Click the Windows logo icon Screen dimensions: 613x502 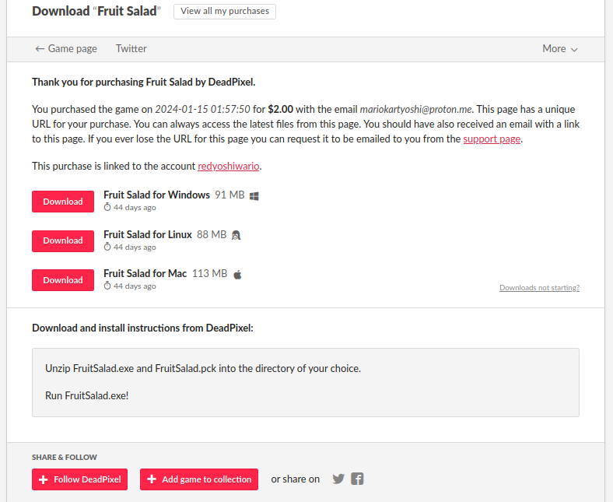coord(254,195)
